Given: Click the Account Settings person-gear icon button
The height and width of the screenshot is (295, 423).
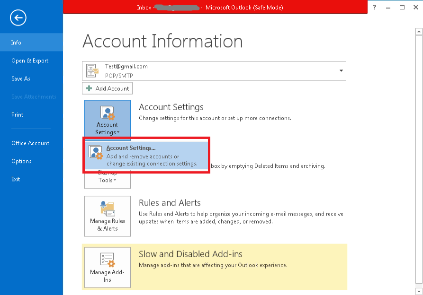Looking at the screenshot, I should 108,113.
